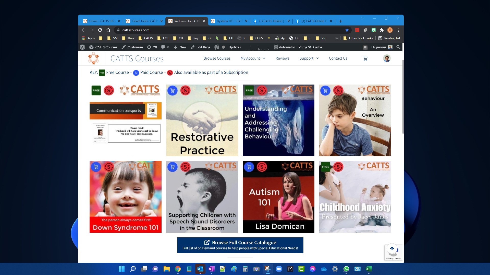Image resolution: width=490 pixels, height=275 pixels.
Task: Switch to the Dyslexia 101 tab
Action: [x=229, y=21]
